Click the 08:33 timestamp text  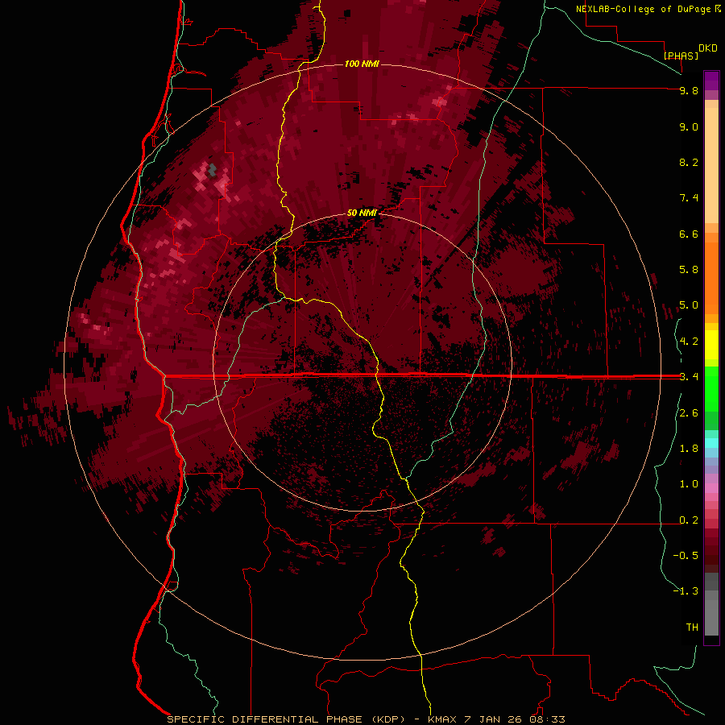pos(548,719)
